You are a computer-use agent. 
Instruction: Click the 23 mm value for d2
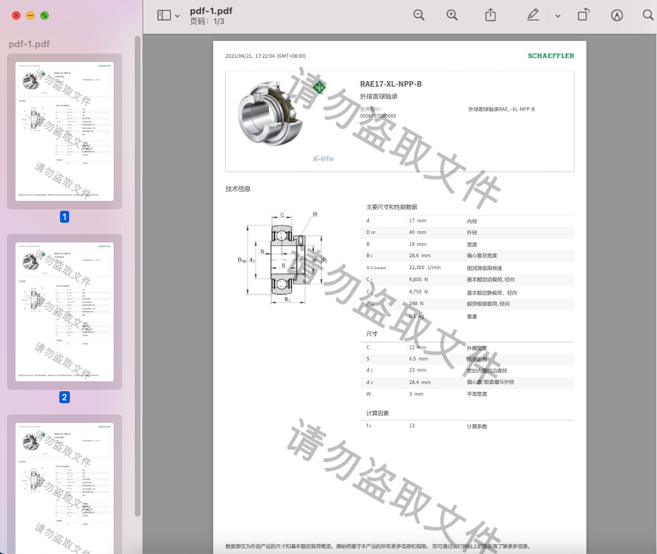[418, 370]
